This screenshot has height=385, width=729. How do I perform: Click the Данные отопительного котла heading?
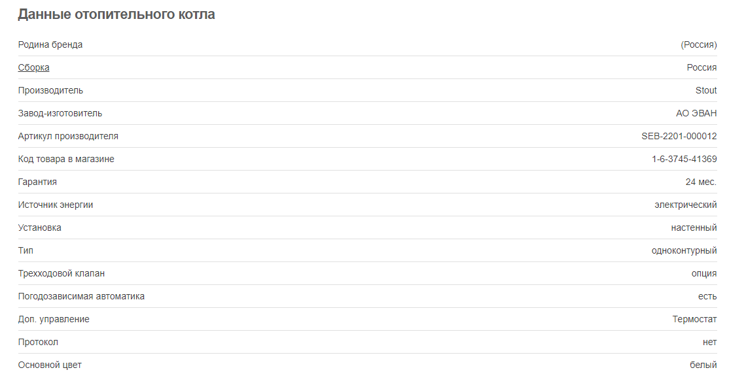tap(116, 14)
